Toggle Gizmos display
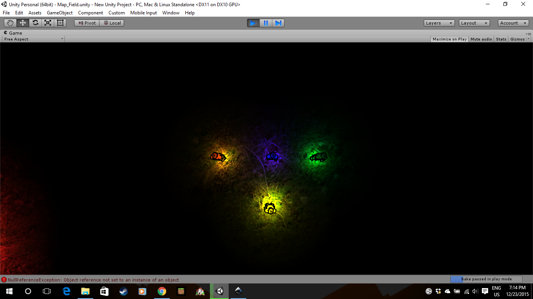The height and width of the screenshot is (299, 533). 517,39
